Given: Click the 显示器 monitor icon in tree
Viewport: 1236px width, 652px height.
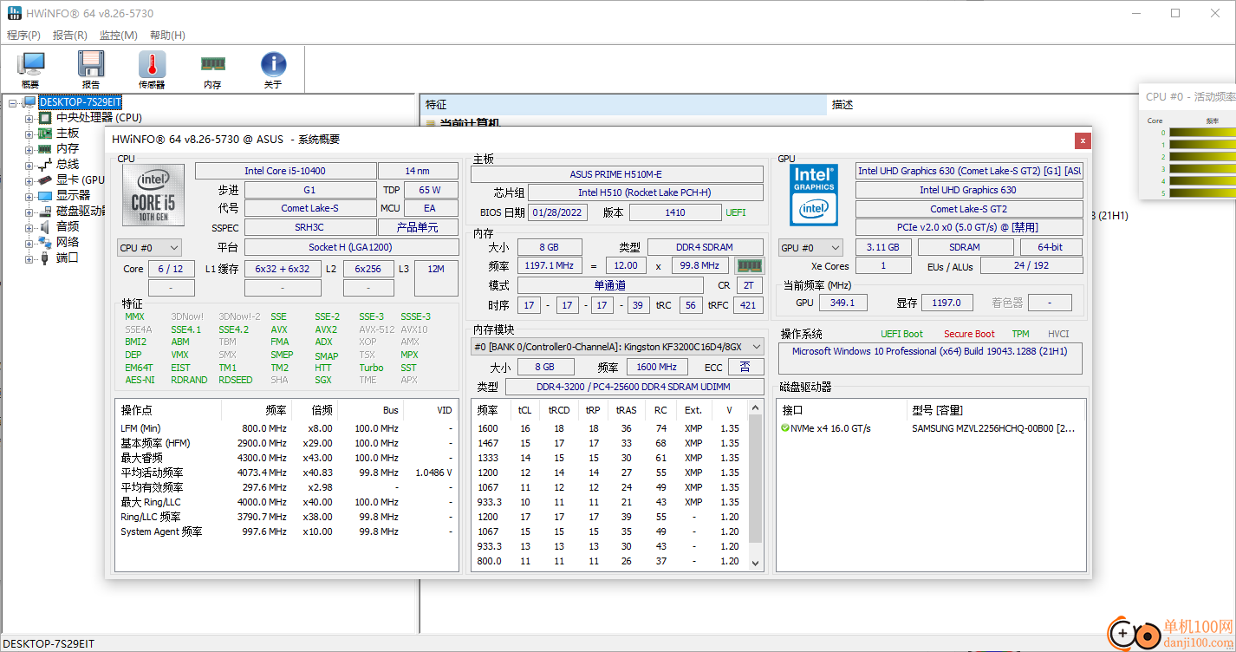Looking at the screenshot, I should click(x=46, y=196).
